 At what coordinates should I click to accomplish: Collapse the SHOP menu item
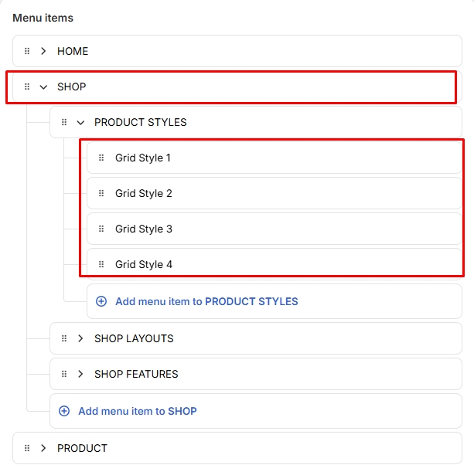pos(43,87)
